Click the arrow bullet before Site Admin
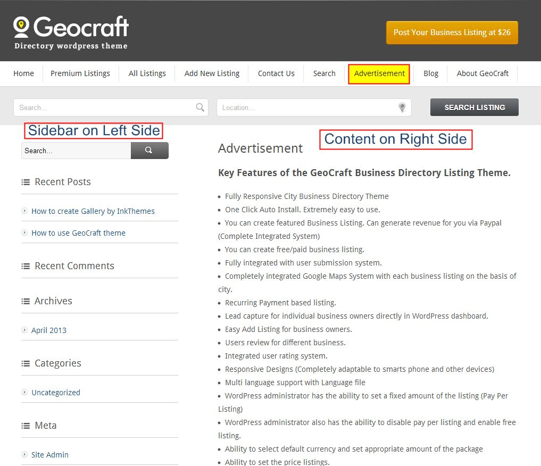Viewport: 541px width, 466px height. click(24, 454)
